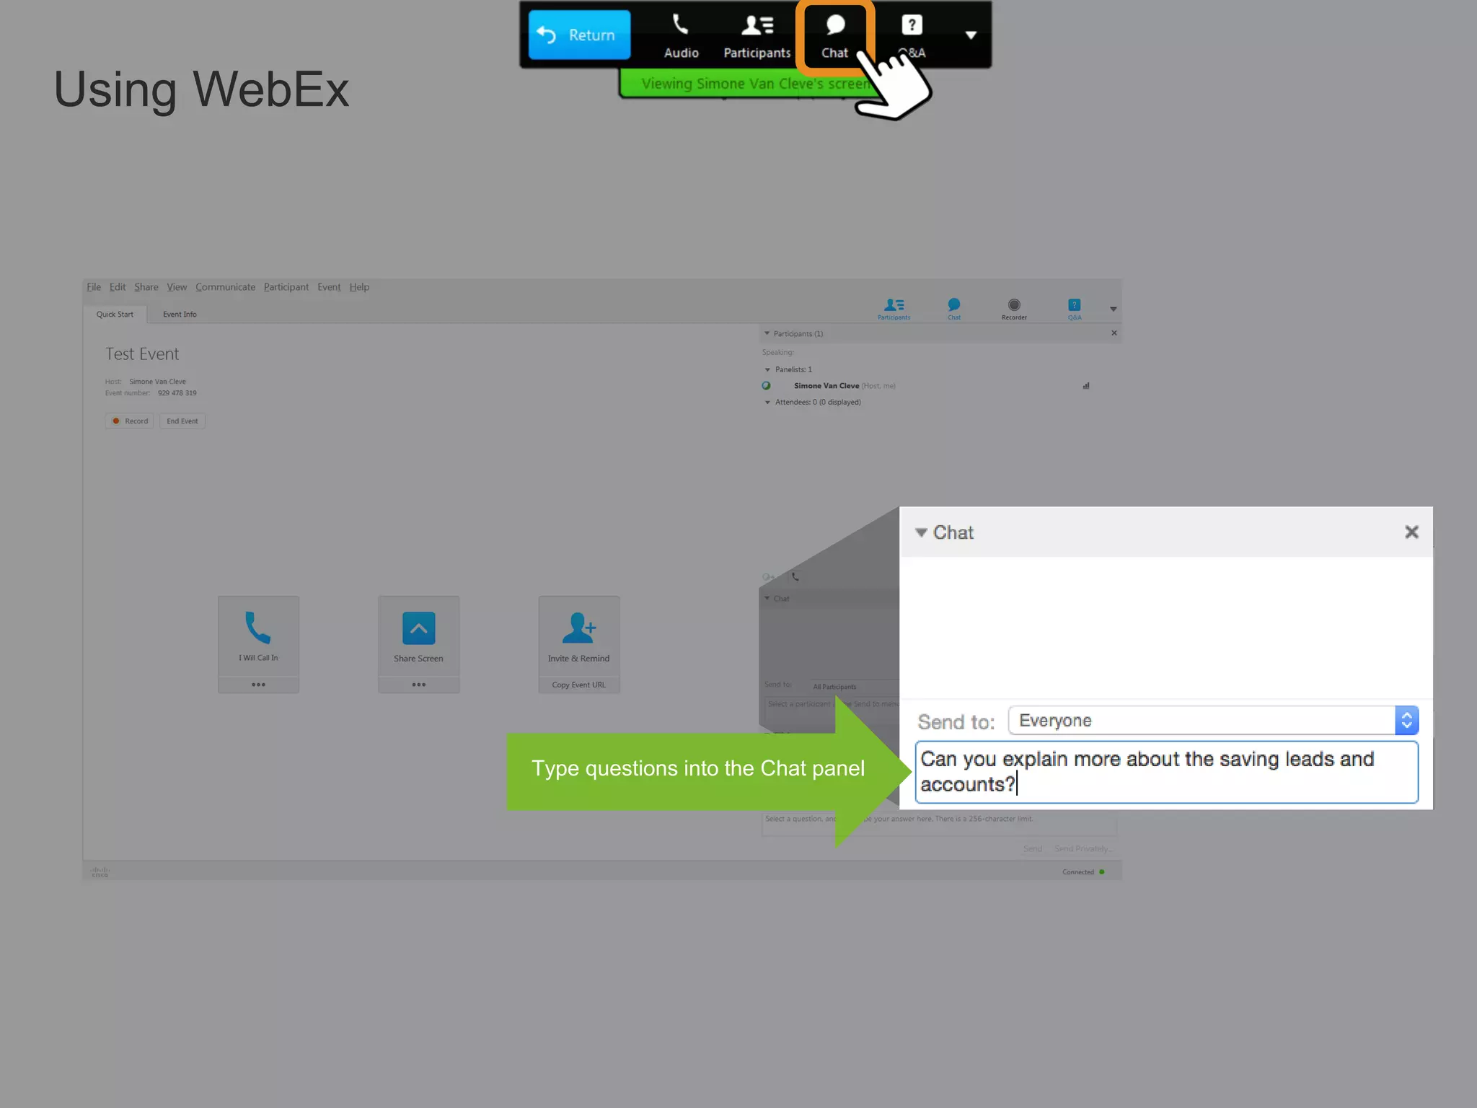Close the Participants panel
The image size is (1477, 1108).
tap(1114, 333)
